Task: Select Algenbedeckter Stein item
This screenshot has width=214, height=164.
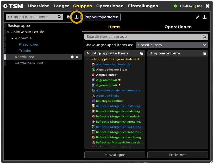Action: tap(111, 70)
